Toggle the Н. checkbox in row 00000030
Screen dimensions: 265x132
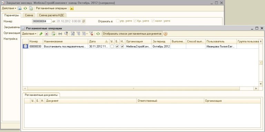tap(122, 46)
